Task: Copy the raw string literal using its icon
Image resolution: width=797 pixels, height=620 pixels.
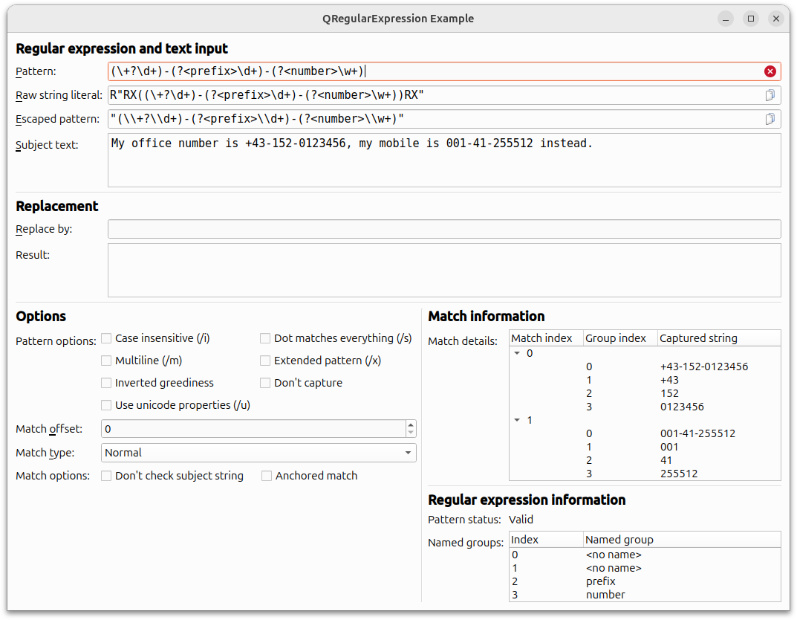Action: tap(770, 94)
